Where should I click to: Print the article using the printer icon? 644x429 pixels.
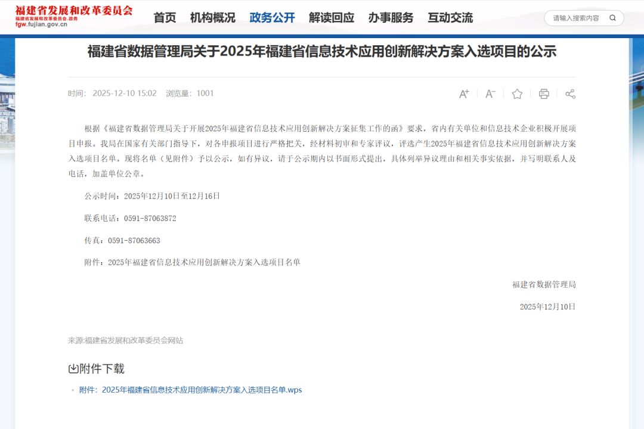544,94
